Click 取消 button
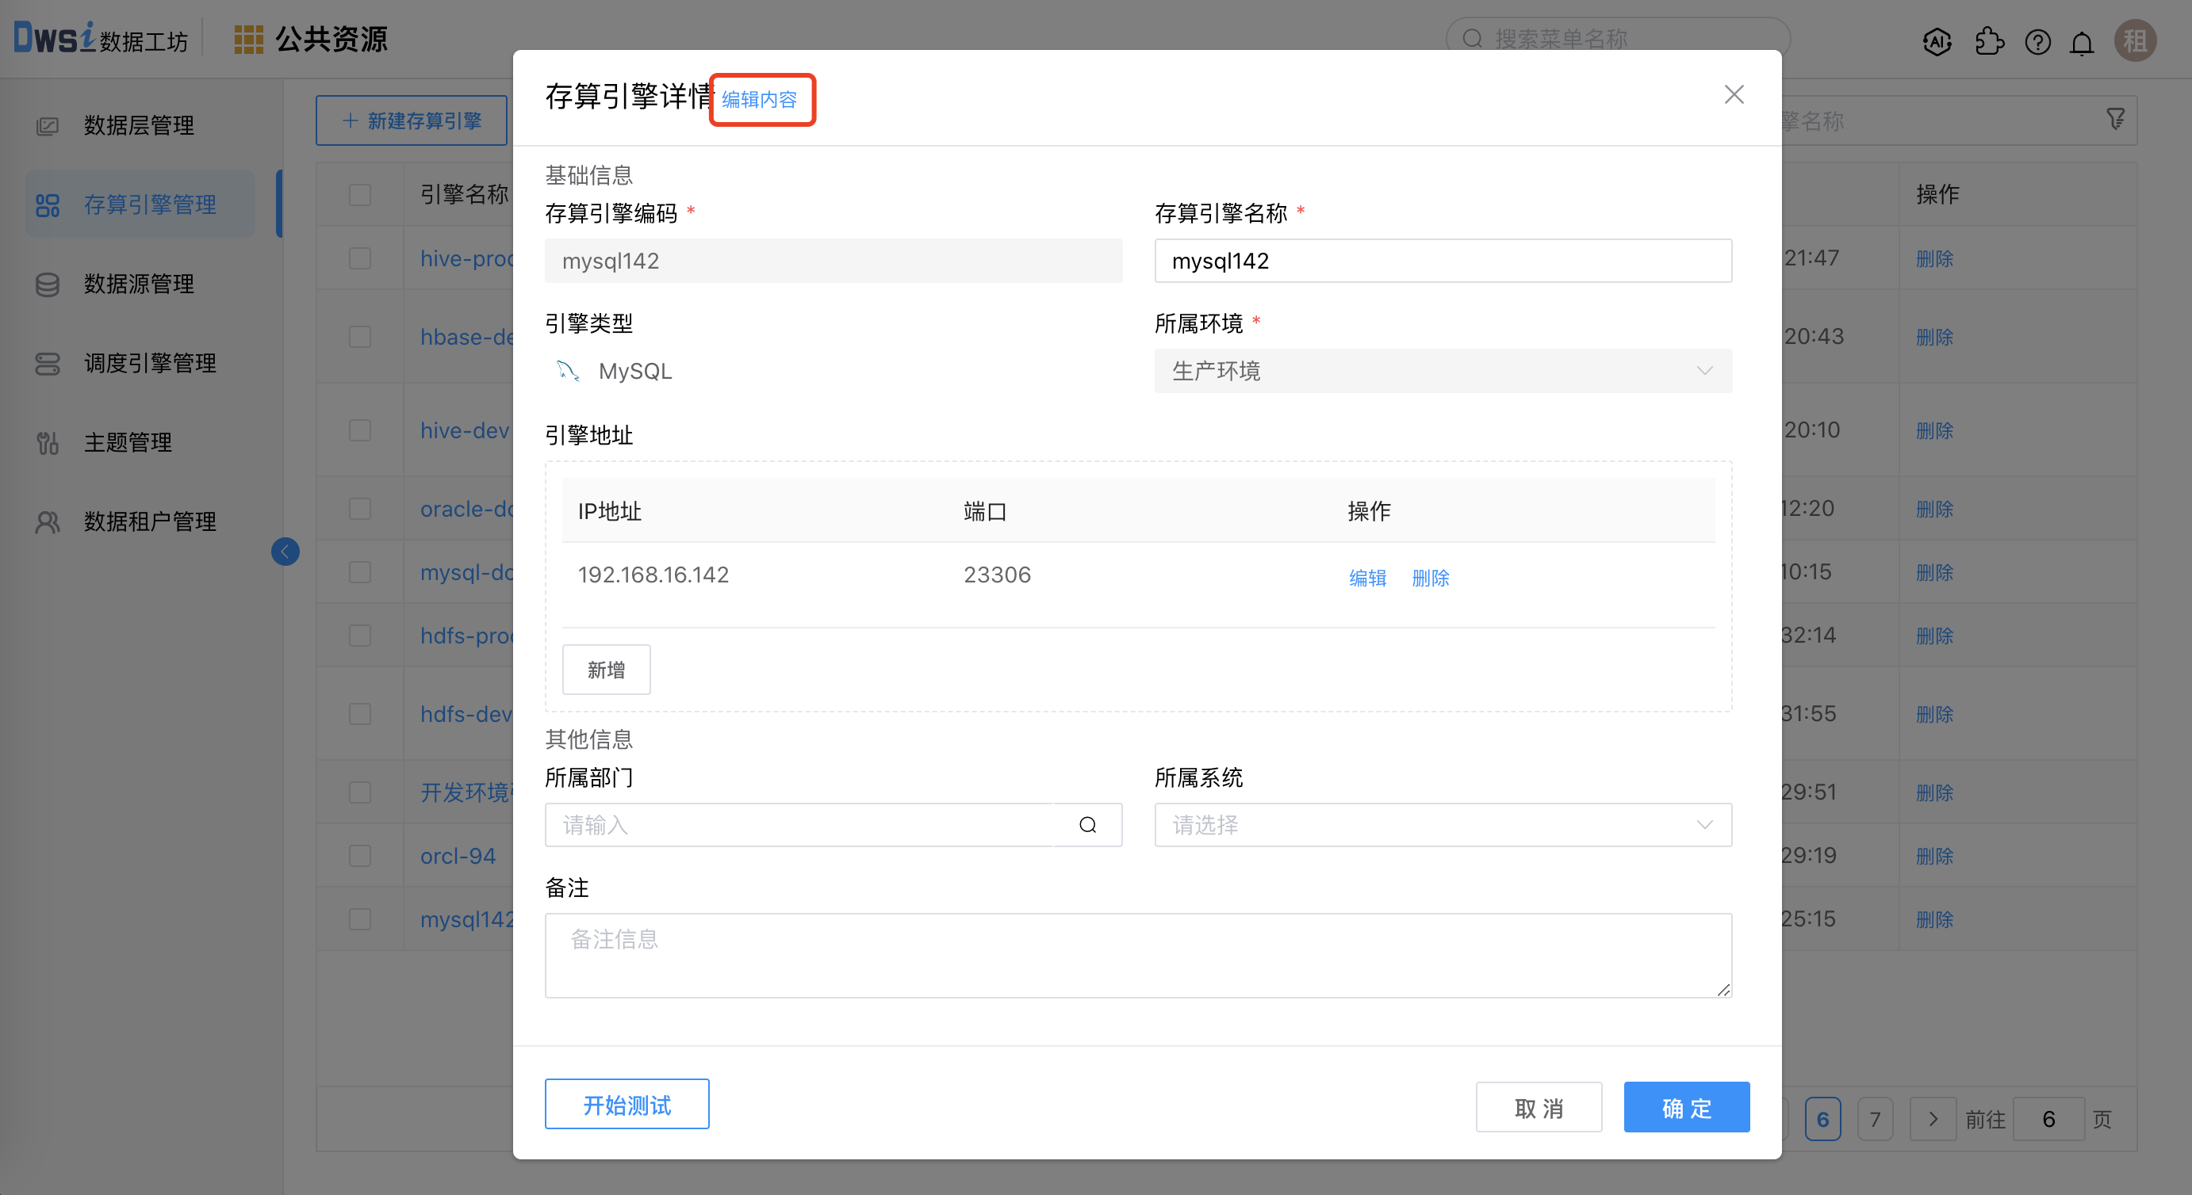The height and width of the screenshot is (1195, 2192). pos(1539,1107)
